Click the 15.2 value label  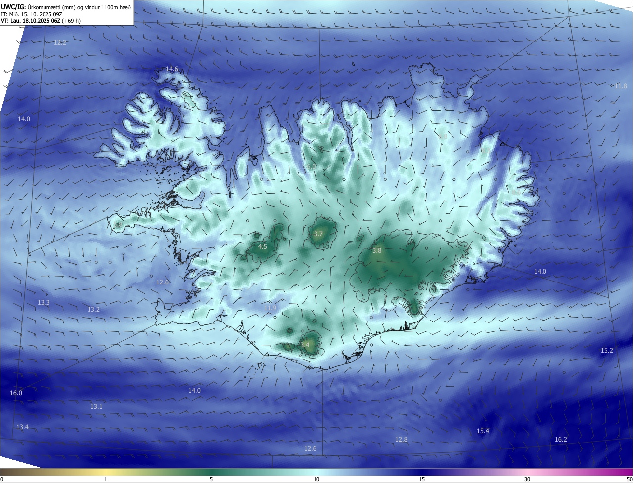(607, 350)
